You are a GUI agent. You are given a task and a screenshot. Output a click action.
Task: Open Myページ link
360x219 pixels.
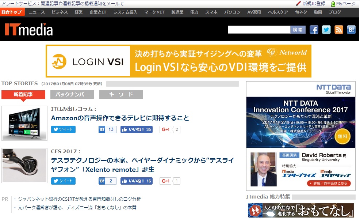coord(343,4)
